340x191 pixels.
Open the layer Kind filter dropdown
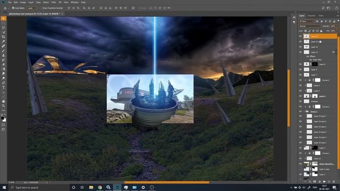point(306,21)
